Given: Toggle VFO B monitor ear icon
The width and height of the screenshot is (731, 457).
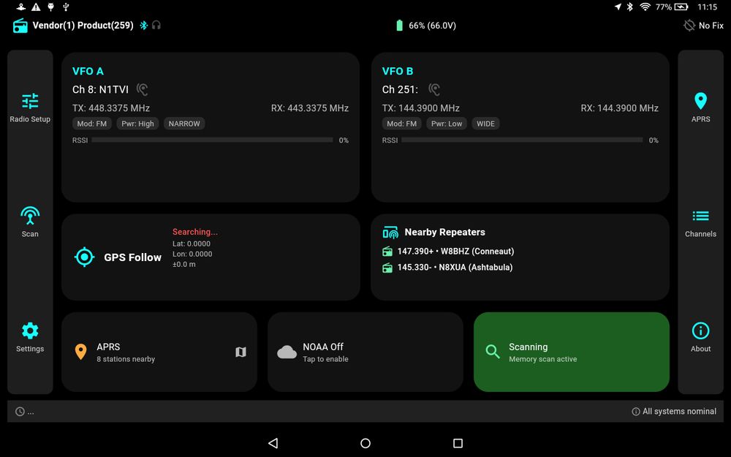Looking at the screenshot, I should (434, 89).
